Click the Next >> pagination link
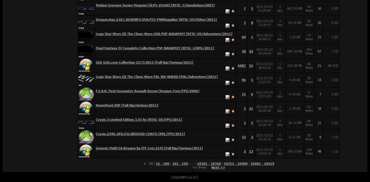 pos(218,167)
